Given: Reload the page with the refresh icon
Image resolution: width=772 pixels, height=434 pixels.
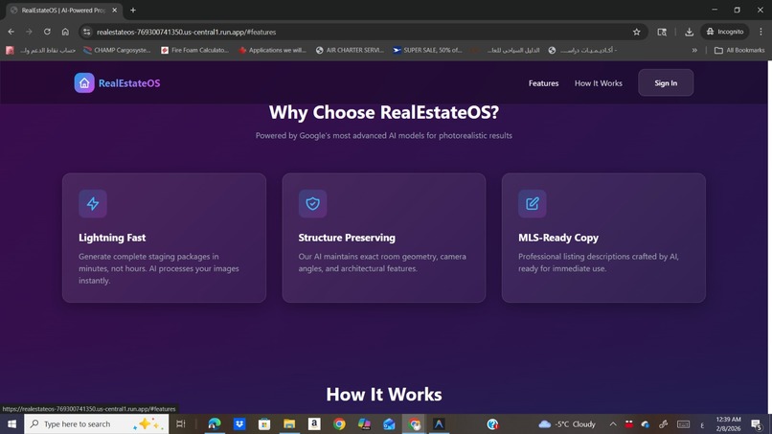Looking at the screenshot, I should [47, 32].
